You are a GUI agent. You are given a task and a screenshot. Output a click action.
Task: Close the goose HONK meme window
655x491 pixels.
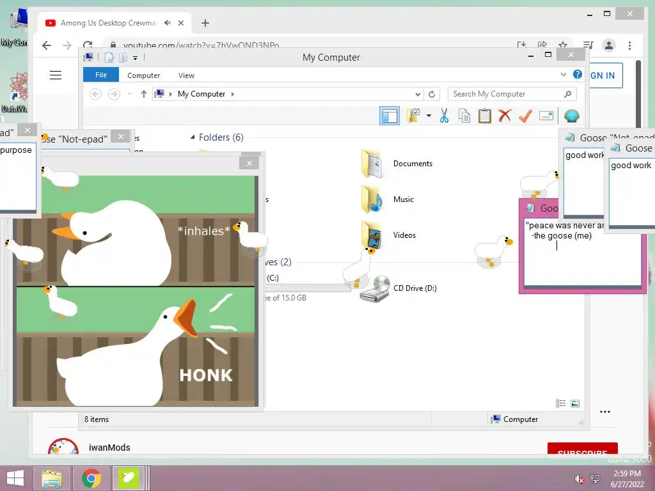(249, 163)
